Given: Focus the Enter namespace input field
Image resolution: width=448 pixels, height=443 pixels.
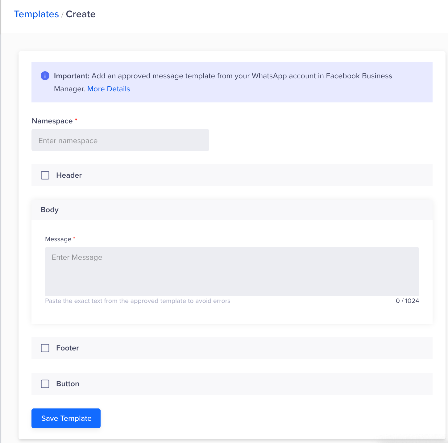Looking at the screenshot, I should (x=120, y=140).
